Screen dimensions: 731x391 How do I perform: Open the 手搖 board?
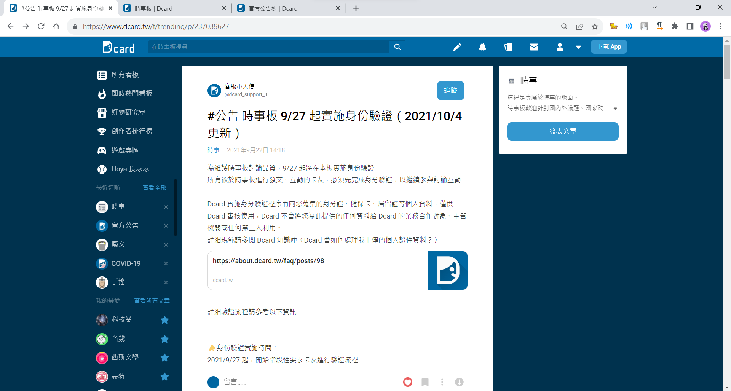pyautogui.click(x=118, y=282)
